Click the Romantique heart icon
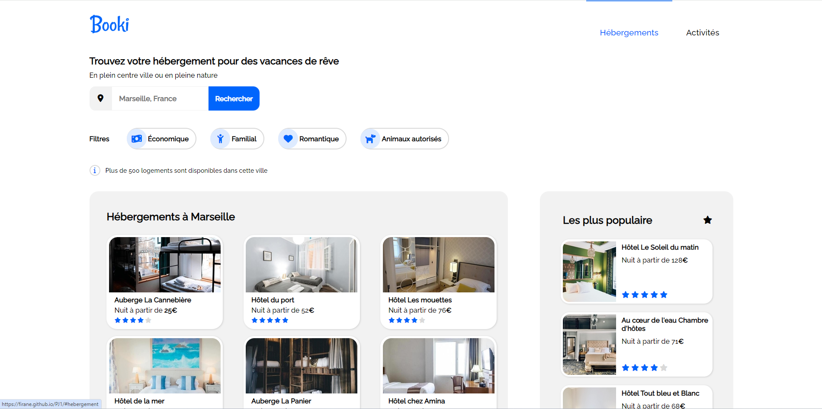Screen dimensions: 822x409 coord(288,139)
